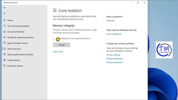View the Privacy Statement link
This screenshot has width=178, height=100.
pos(114,62)
